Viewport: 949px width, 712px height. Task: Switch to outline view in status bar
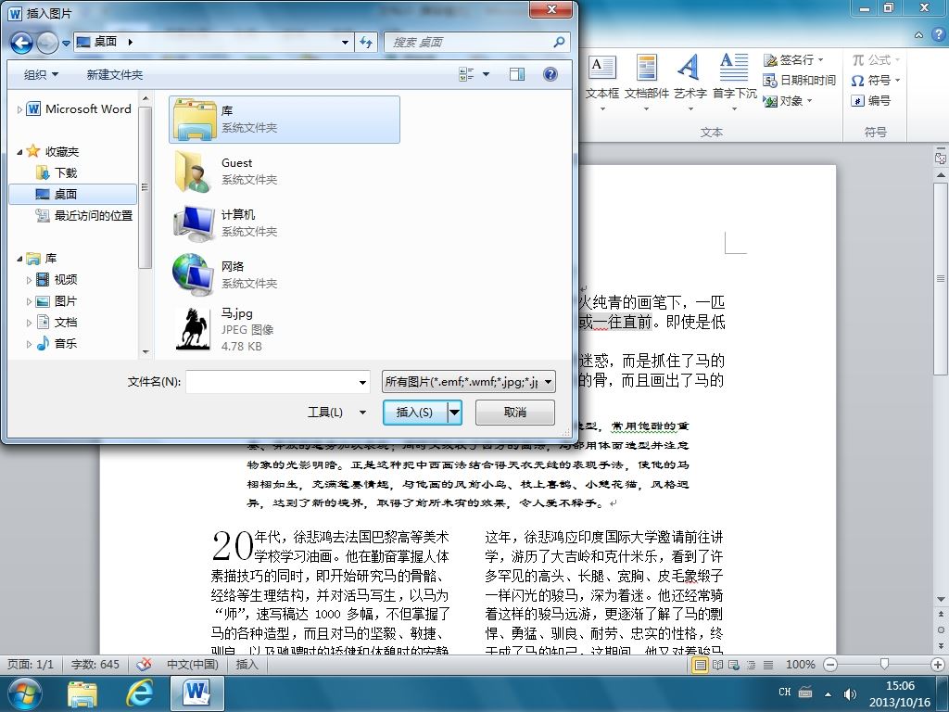tap(751, 666)
